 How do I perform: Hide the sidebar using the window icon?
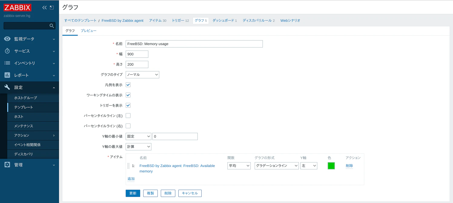tap(52, 8)
